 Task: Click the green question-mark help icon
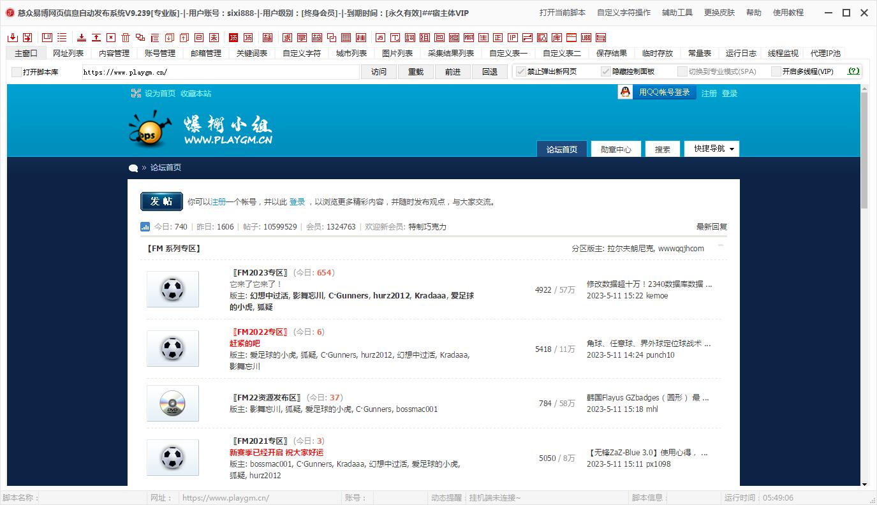853,71
